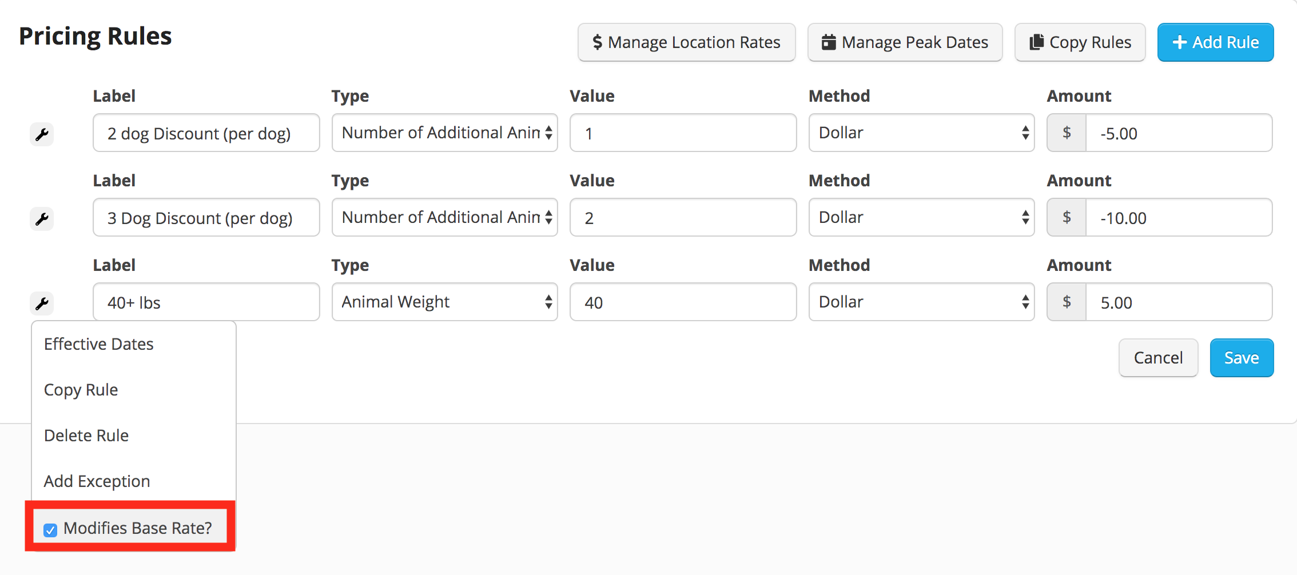The image size is (1297, 575).
Task: Click the wrench icon beside 3 Dog Discount
Action: pyautogui.click(x=42, y=219)
